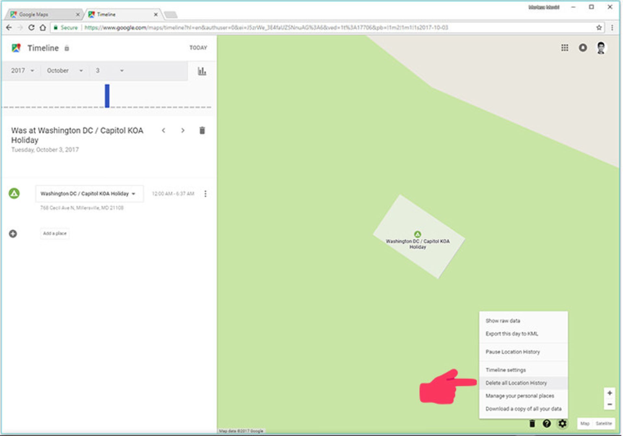Close the Google Maps browser tab

click(78, 15)
